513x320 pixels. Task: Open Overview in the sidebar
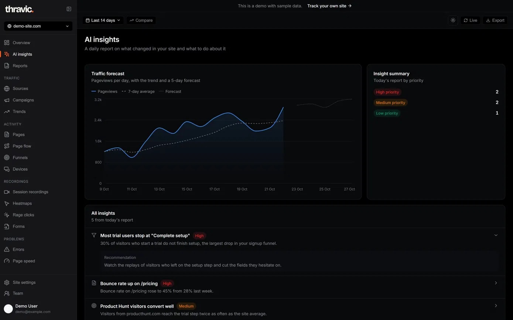[38, 43]
